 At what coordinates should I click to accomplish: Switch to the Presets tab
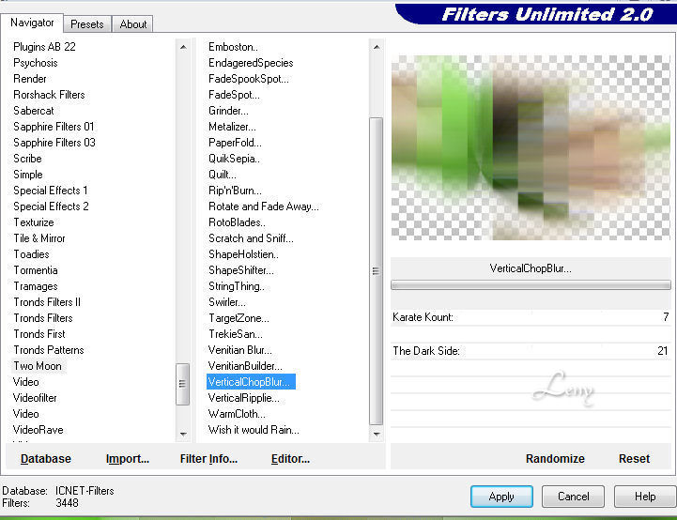click(x=87, y=24)
